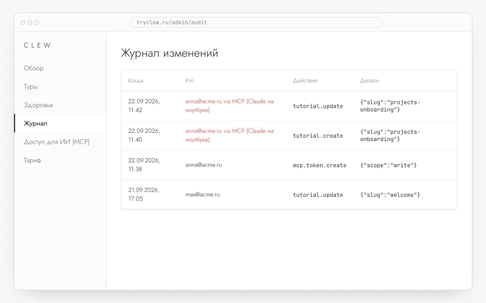Click the Действие column header
This screenshot has width=486, height=303.
tap(305, 80)
